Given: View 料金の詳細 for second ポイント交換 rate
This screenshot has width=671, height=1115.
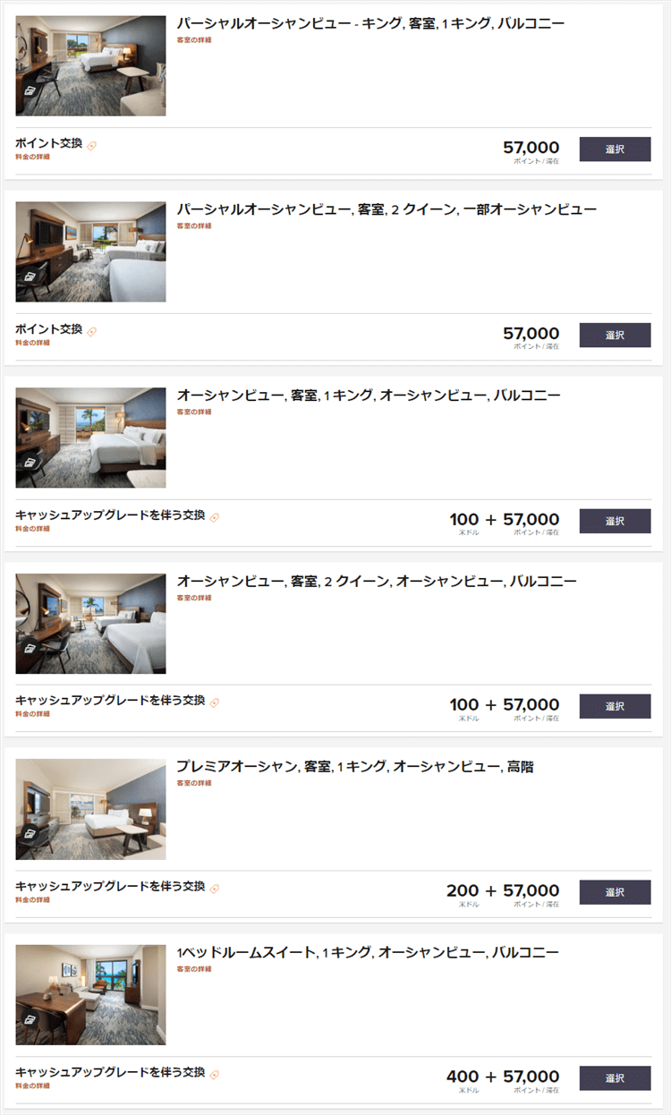Looking at the screenshot, I should 32,343.
